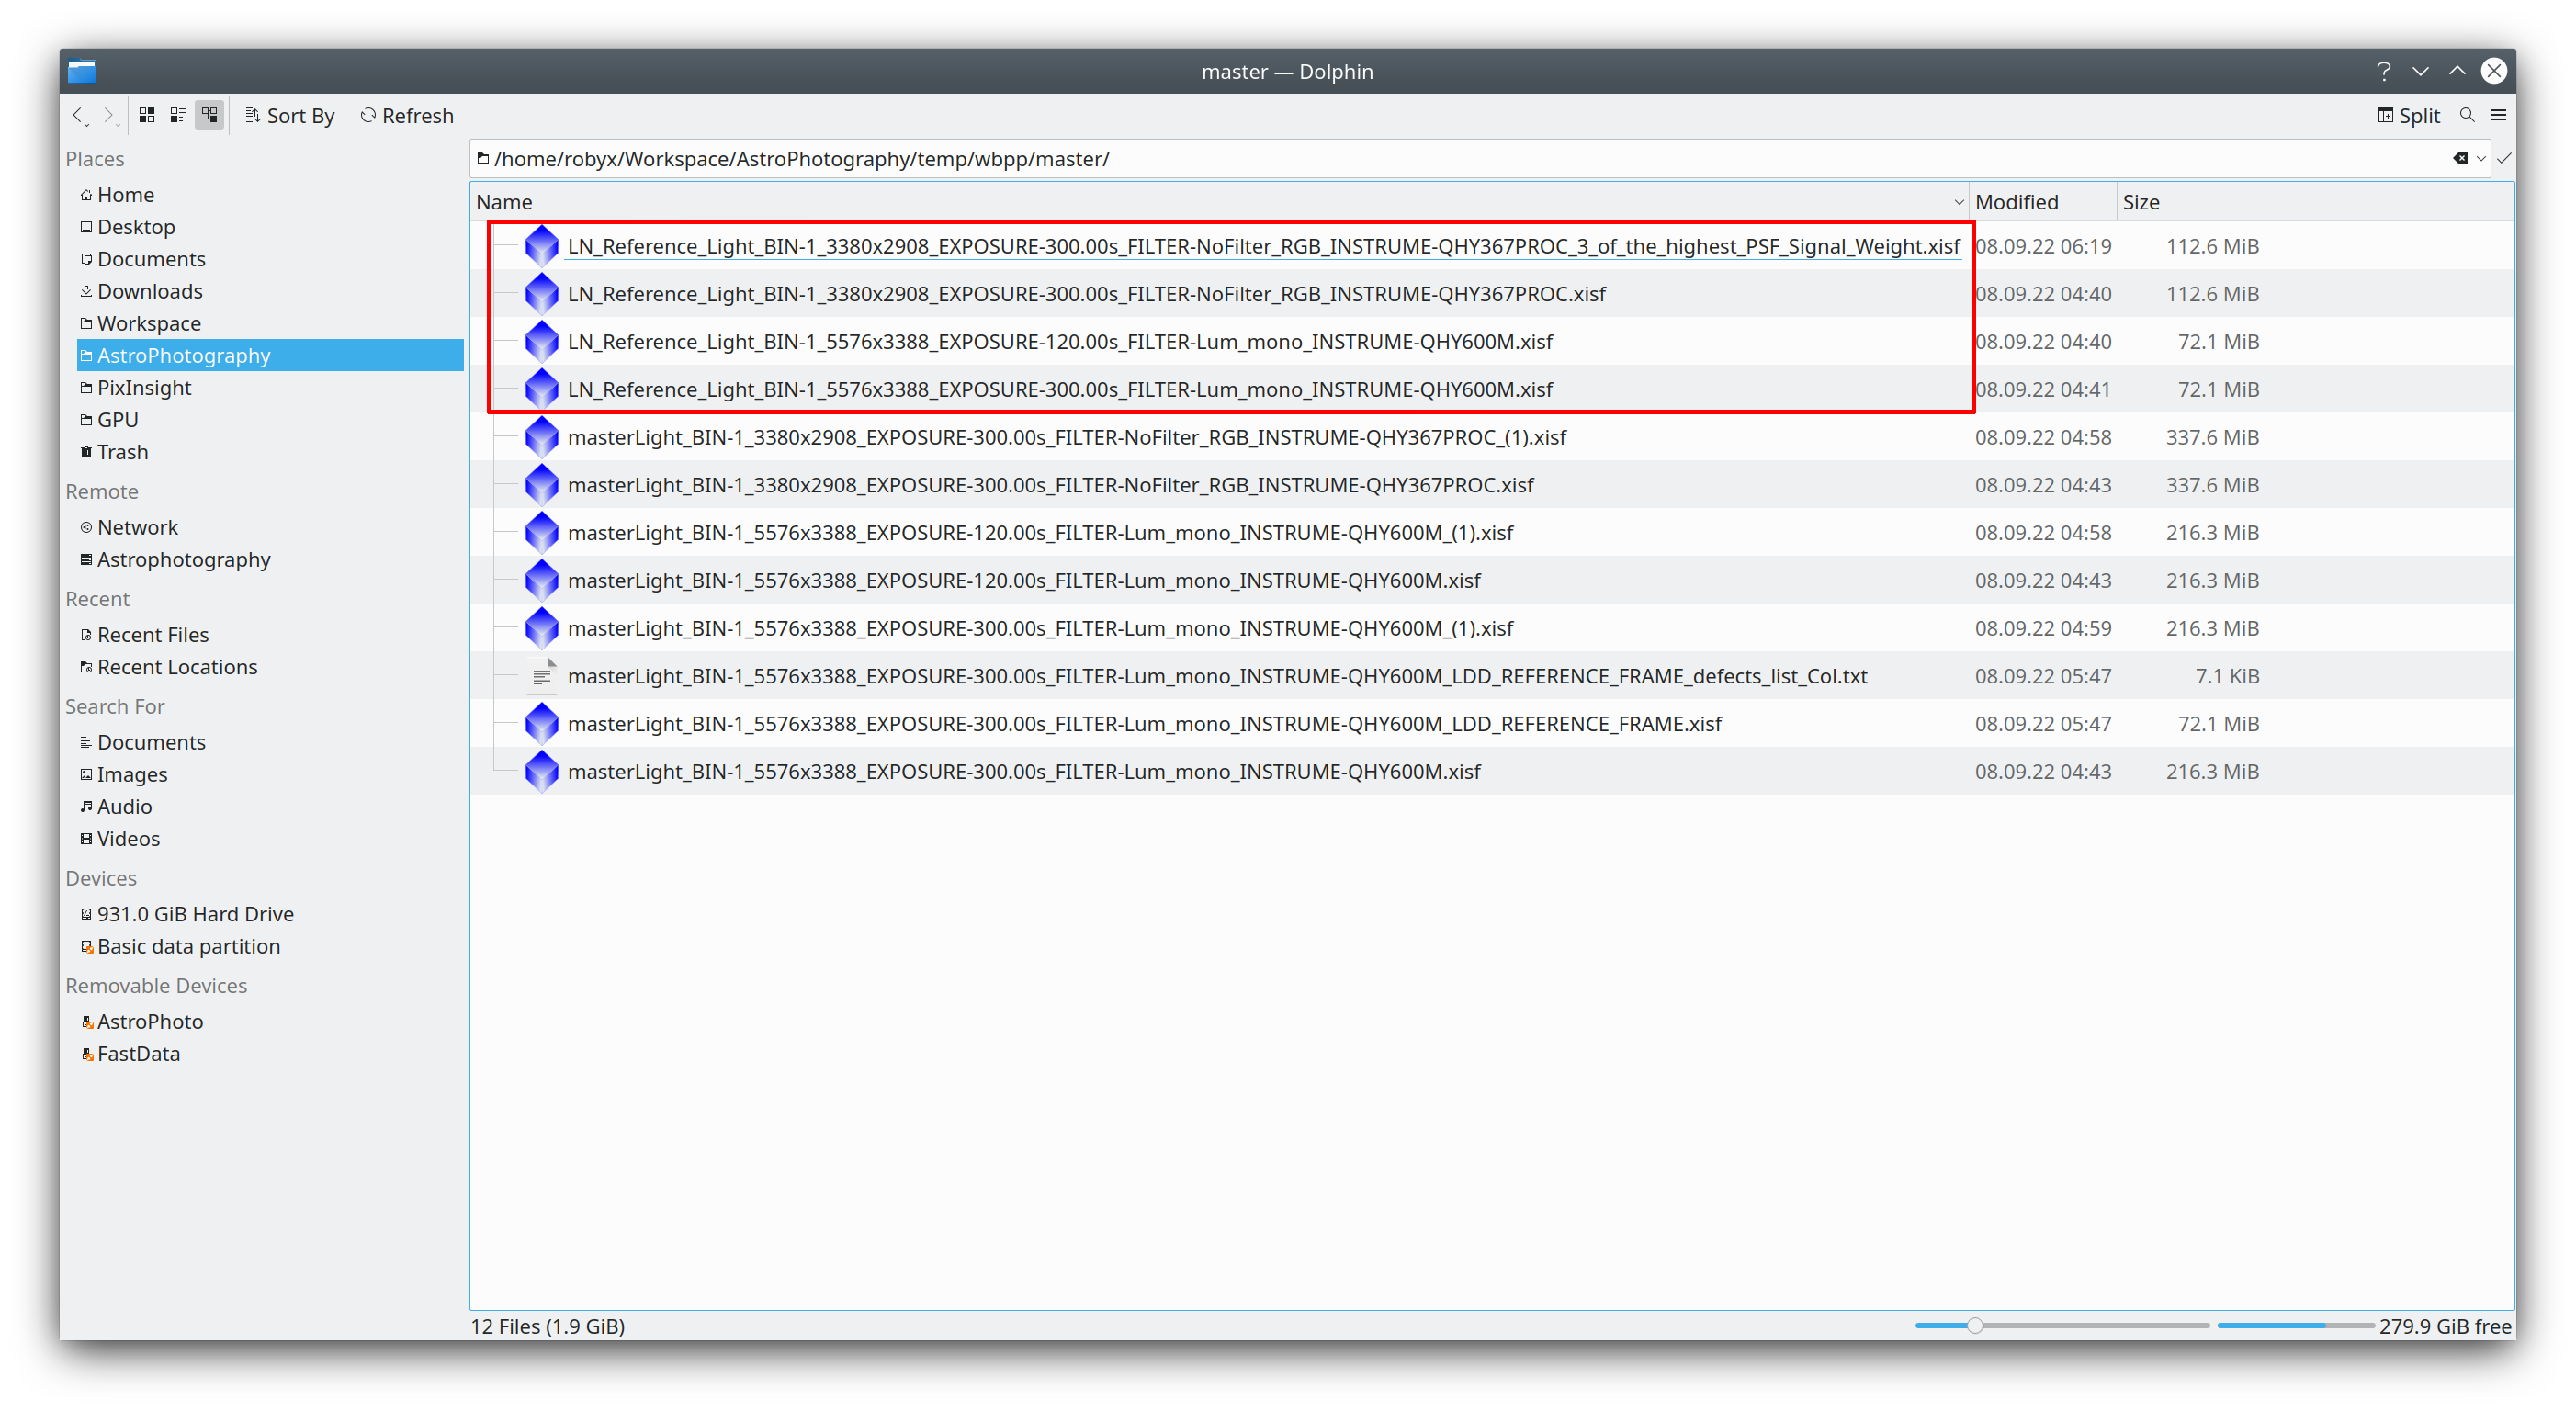
Task: Select masterLight QHY367PROC_(1).xisf file
Action: (1066, 437)
